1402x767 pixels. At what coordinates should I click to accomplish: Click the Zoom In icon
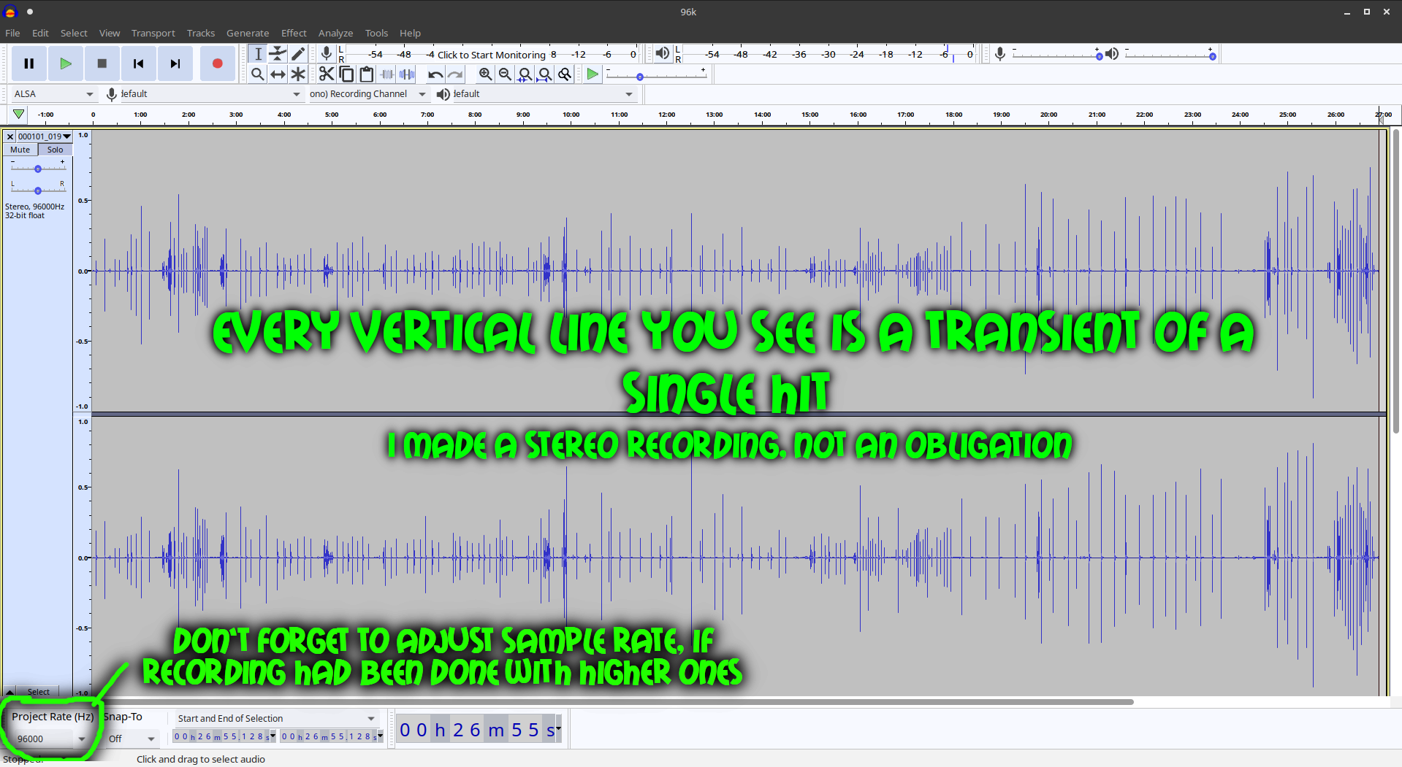pyautogui.click(x=485, y=74)
